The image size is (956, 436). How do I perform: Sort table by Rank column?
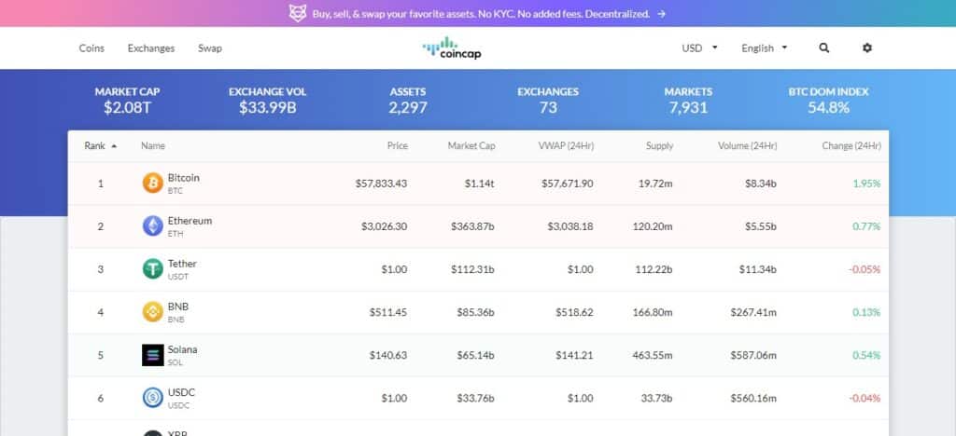coord(100,146)
